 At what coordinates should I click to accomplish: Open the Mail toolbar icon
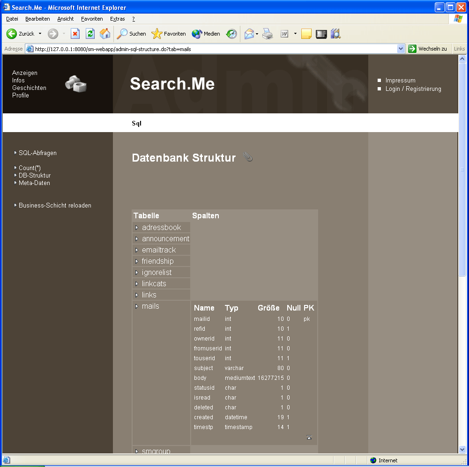pyautogui.click(x=249, y=34)
